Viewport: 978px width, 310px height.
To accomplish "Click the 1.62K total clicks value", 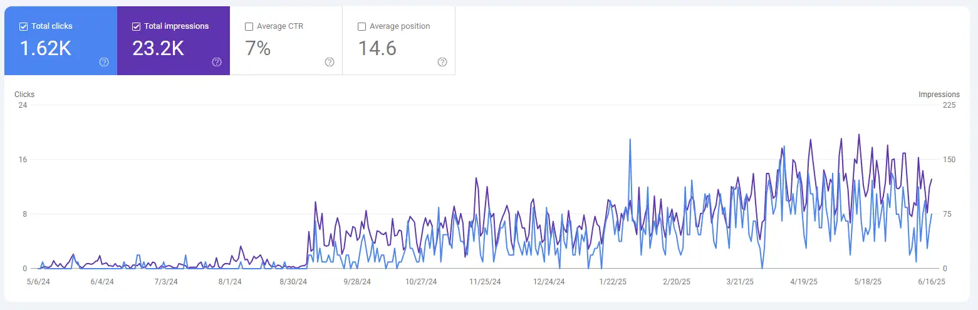I will [x=45, y=48].
